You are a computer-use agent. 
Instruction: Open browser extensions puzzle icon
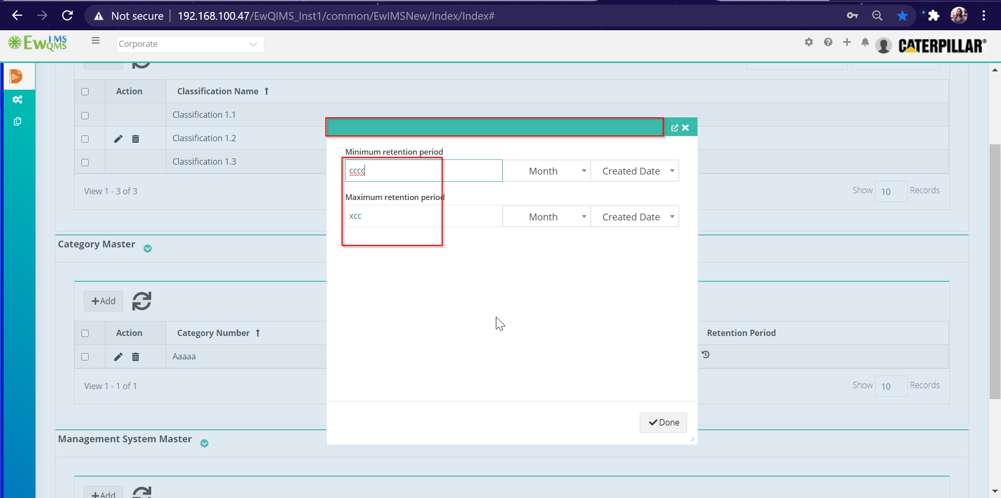[x=934, y=16]
